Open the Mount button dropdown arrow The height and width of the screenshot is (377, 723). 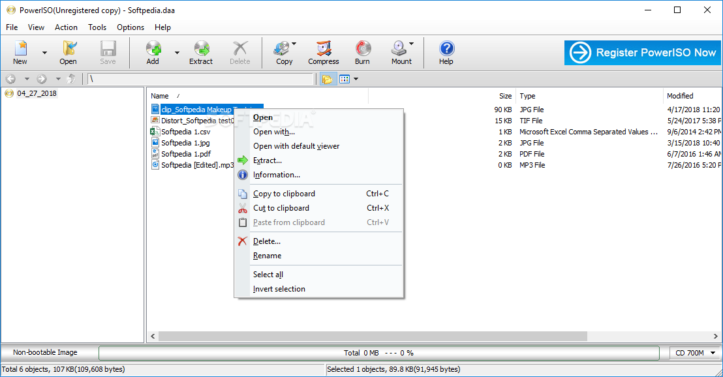[x=411, y=44]
